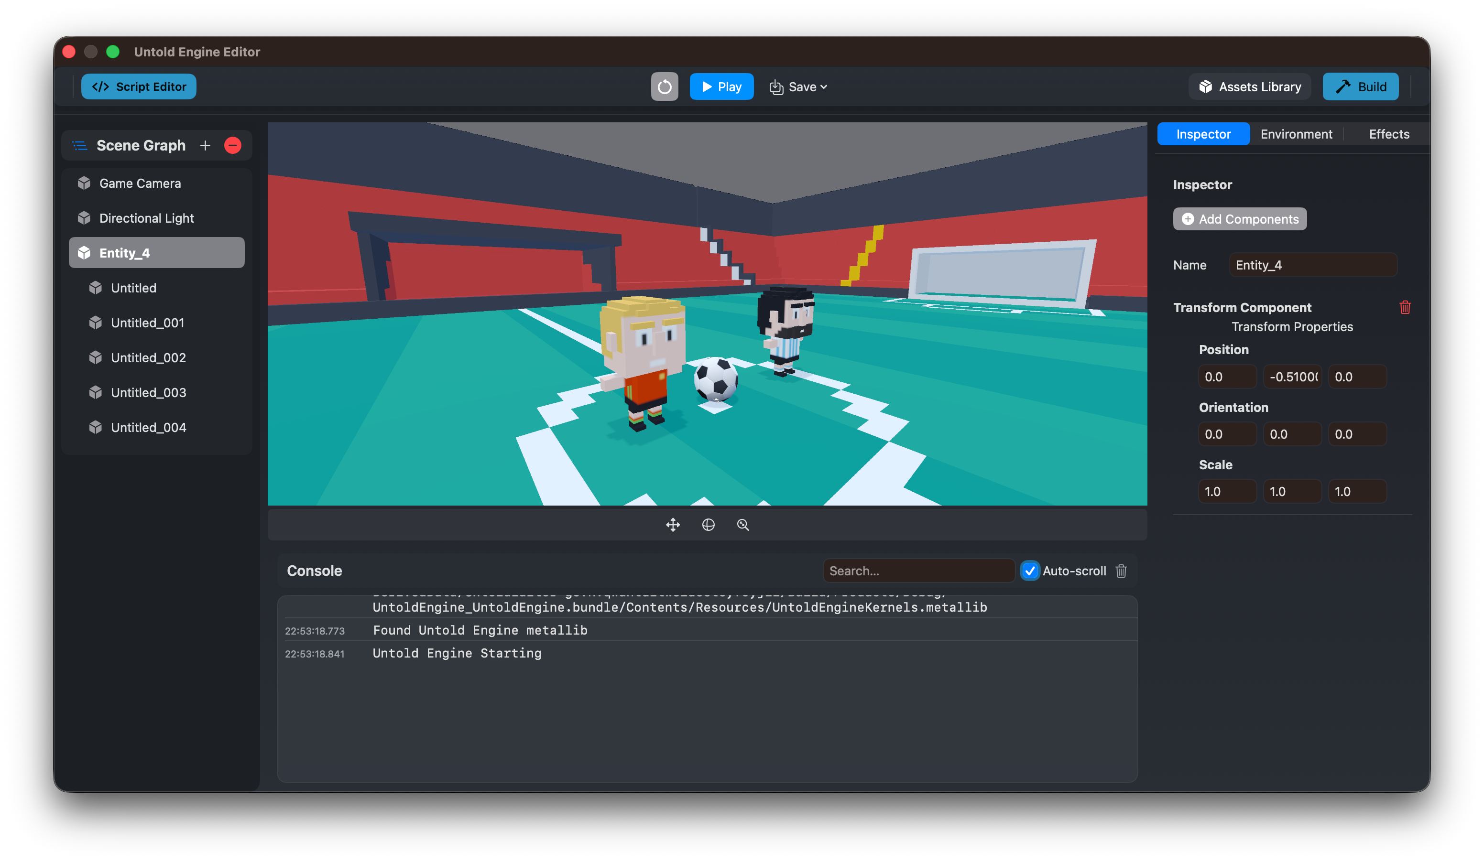The width and height of the screenshot is (1484, 863).
Task: Add entity with Scene Graph plus icon
Action: click(205, 145)
